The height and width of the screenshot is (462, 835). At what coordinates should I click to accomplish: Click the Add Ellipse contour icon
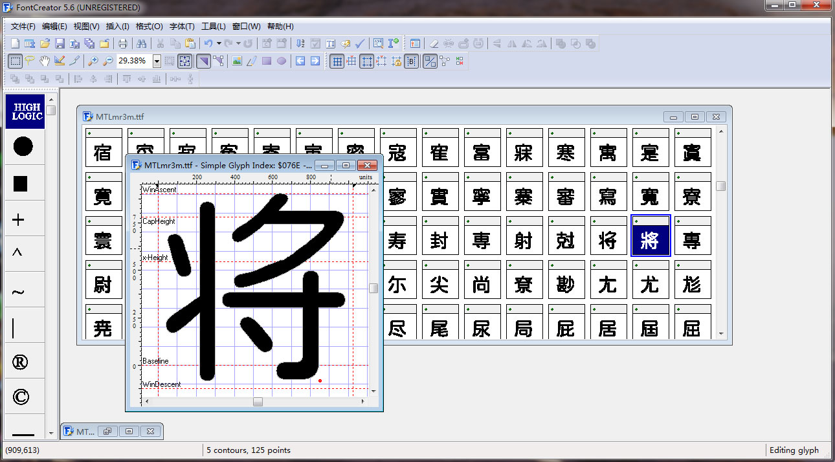(282, 61)
